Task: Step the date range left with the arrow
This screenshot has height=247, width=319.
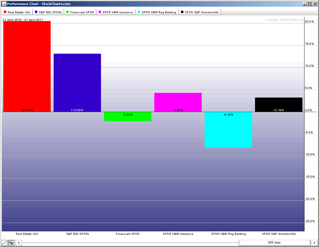Action: point(19,243)
